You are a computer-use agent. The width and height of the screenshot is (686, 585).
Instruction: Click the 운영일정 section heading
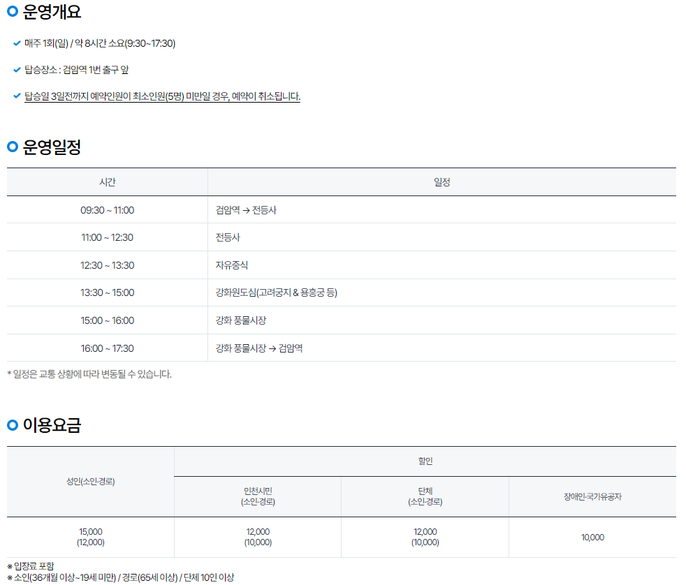coord(52,147)
